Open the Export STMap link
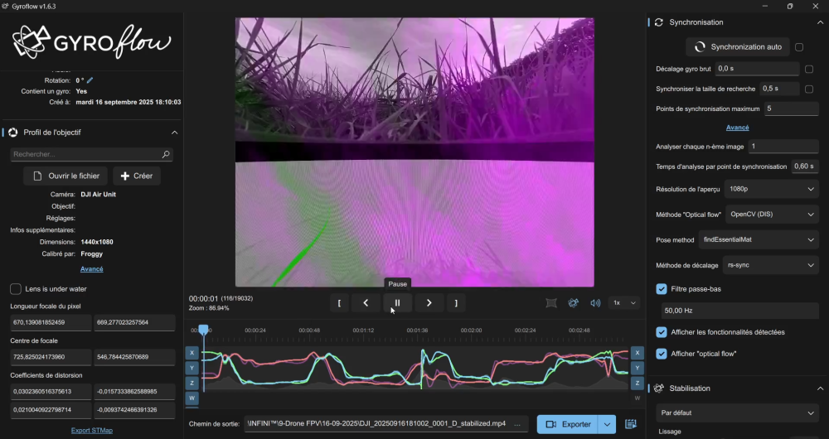Image resolution: width=829 pixels, height=439 pixels. tap(91, 431)
